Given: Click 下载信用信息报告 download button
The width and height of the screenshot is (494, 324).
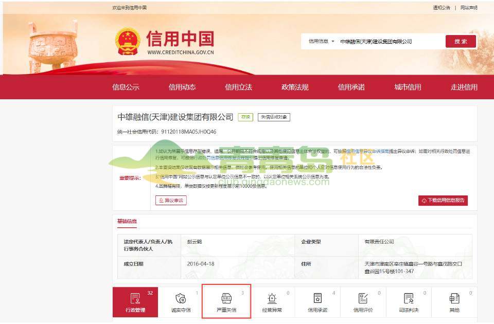Looking at the screenshot, I should tap(443, 200).
